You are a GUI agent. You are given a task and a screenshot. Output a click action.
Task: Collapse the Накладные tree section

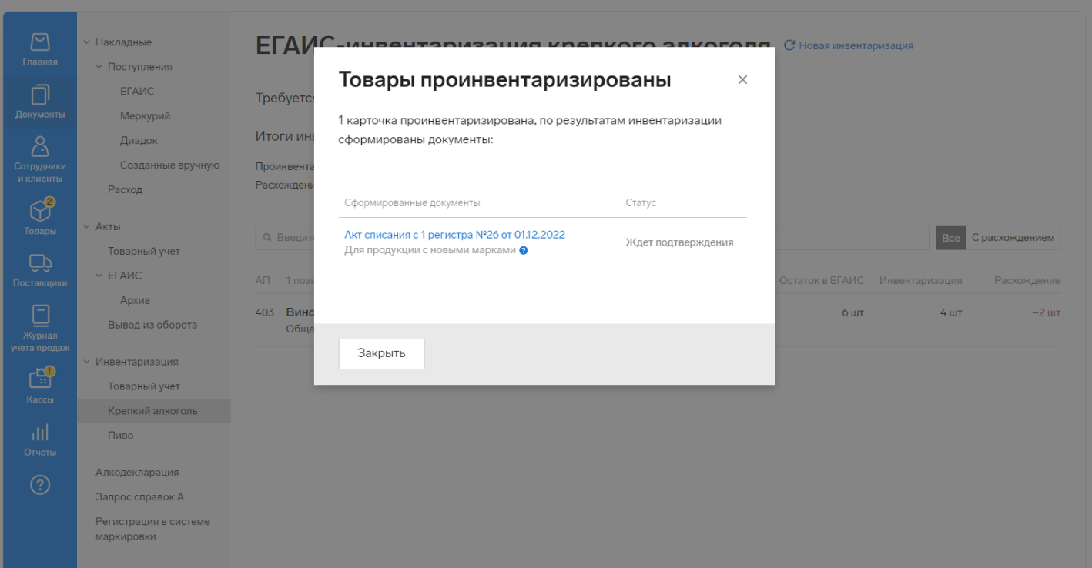tap(87, 42)
